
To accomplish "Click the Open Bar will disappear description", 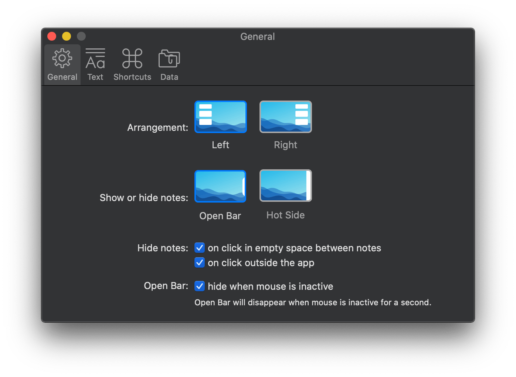I will point(313,302).
